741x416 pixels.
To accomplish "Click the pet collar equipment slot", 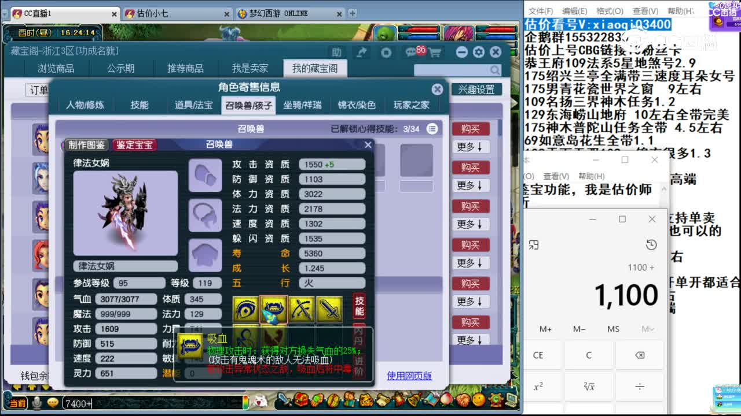I will (205, 215).
